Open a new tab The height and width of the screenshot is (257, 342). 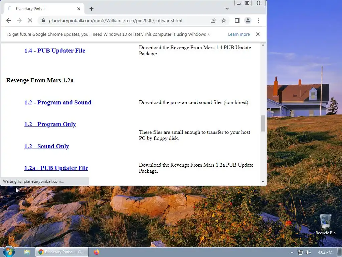coord(92,9)
